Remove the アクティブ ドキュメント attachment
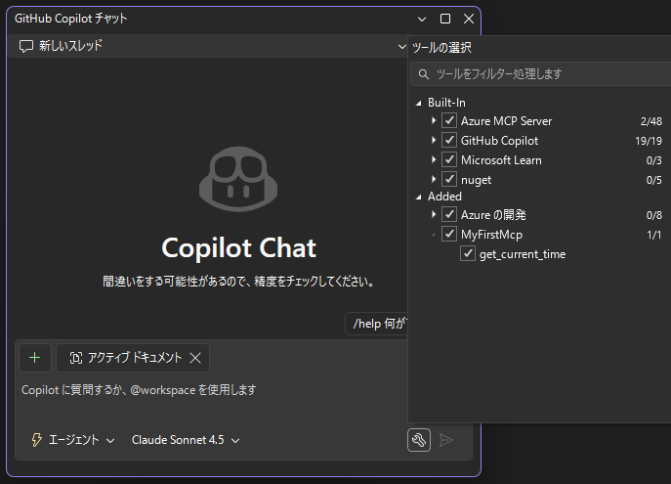The height and width of the screenshot is (484, 671). (195, 358)
